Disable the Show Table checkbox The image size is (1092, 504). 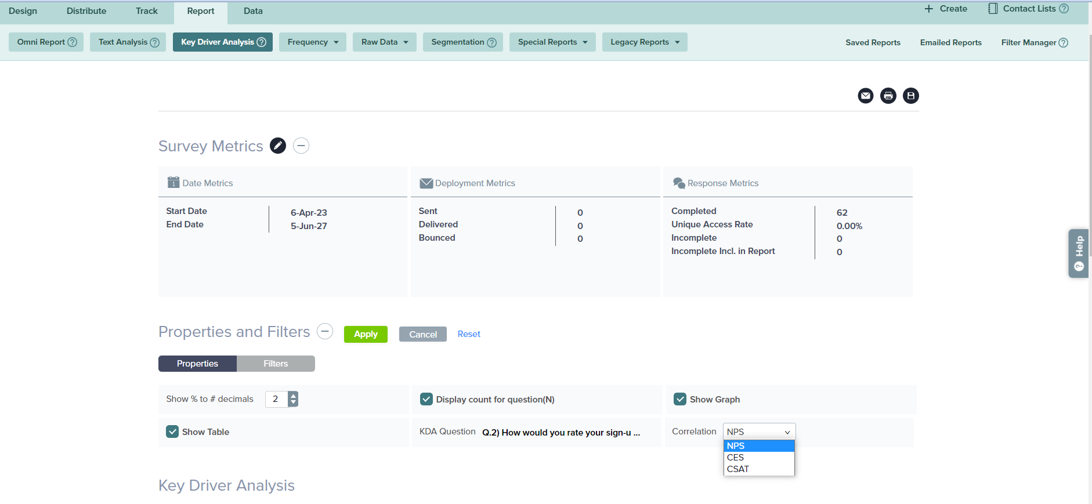click(x=172, y=432)
